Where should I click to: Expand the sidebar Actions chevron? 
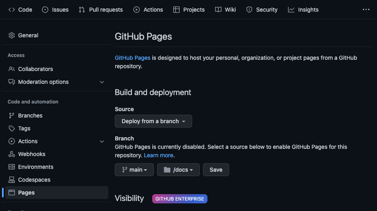[x=102, y=142]
